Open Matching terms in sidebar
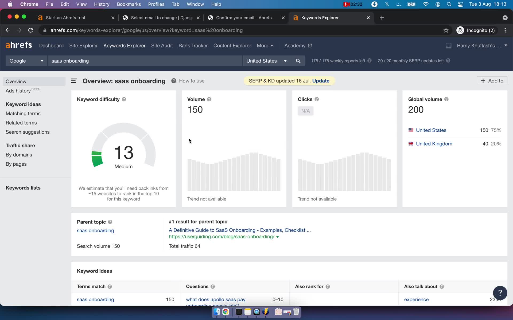 coord(23,114)
